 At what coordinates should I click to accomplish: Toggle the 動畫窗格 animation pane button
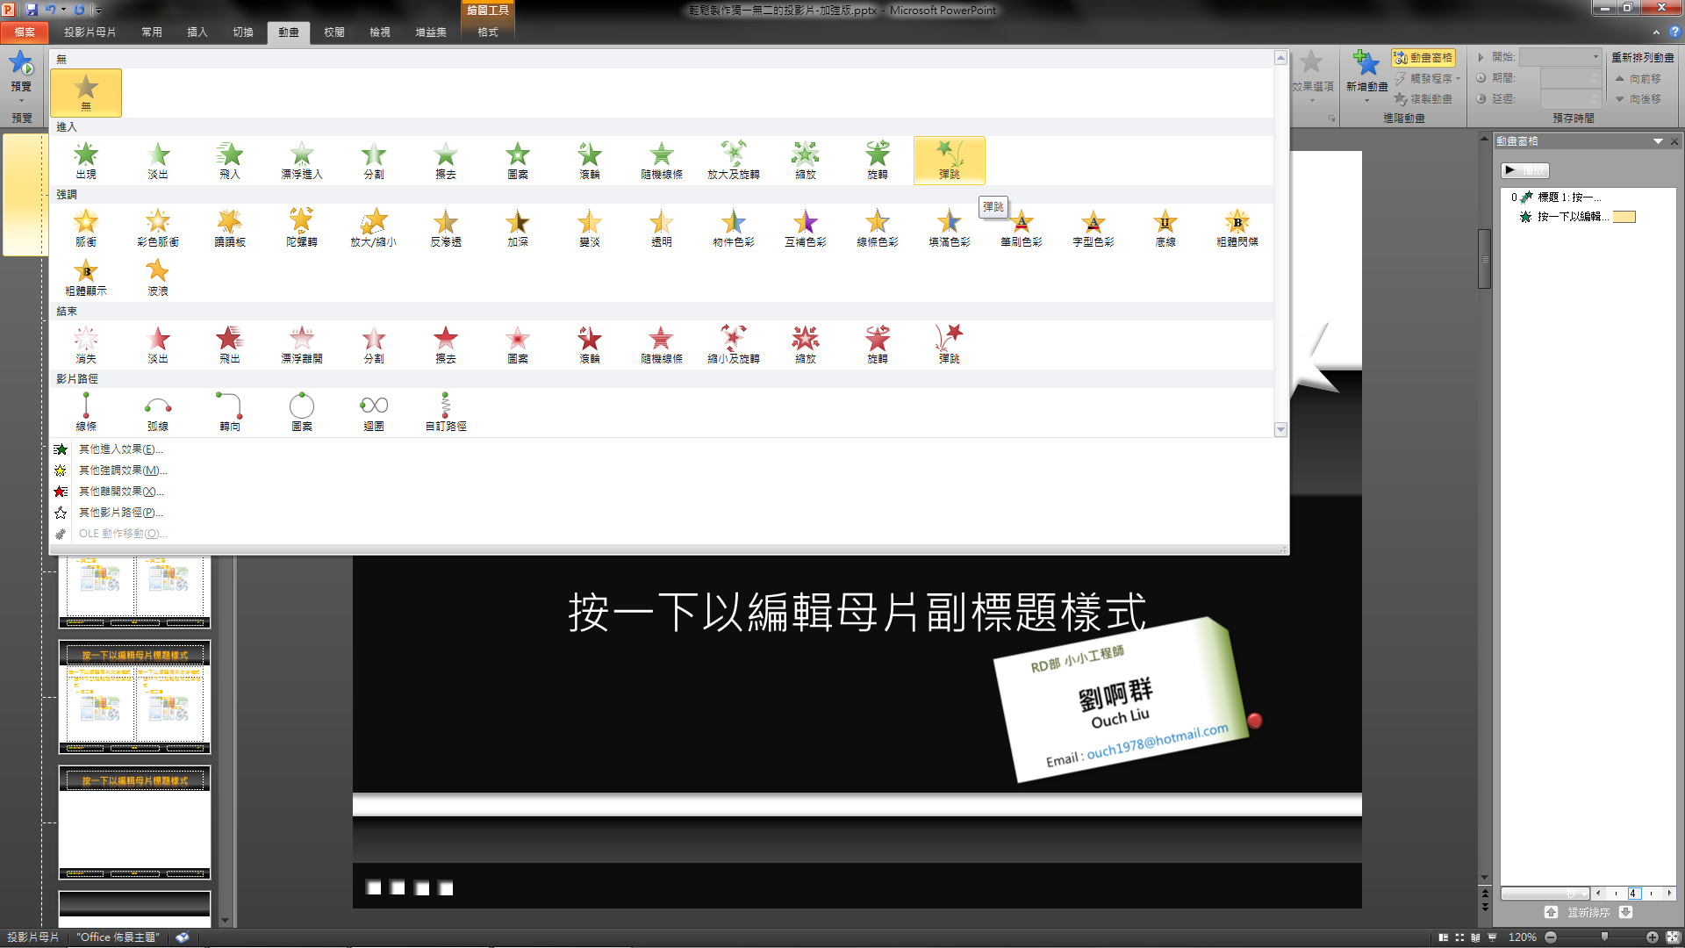click(1423, 58)
